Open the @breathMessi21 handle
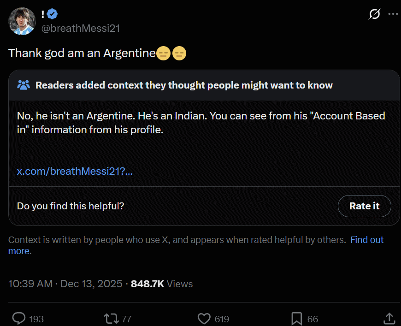Viewport: 401px width, 326px height. pyautogui.click(x=81, y=28)
